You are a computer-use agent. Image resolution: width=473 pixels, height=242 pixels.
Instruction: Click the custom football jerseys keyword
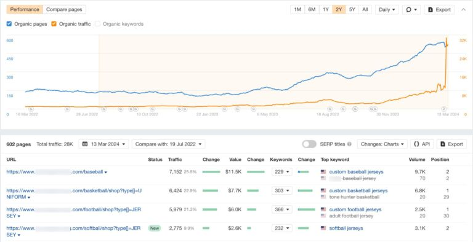(355, 209)
